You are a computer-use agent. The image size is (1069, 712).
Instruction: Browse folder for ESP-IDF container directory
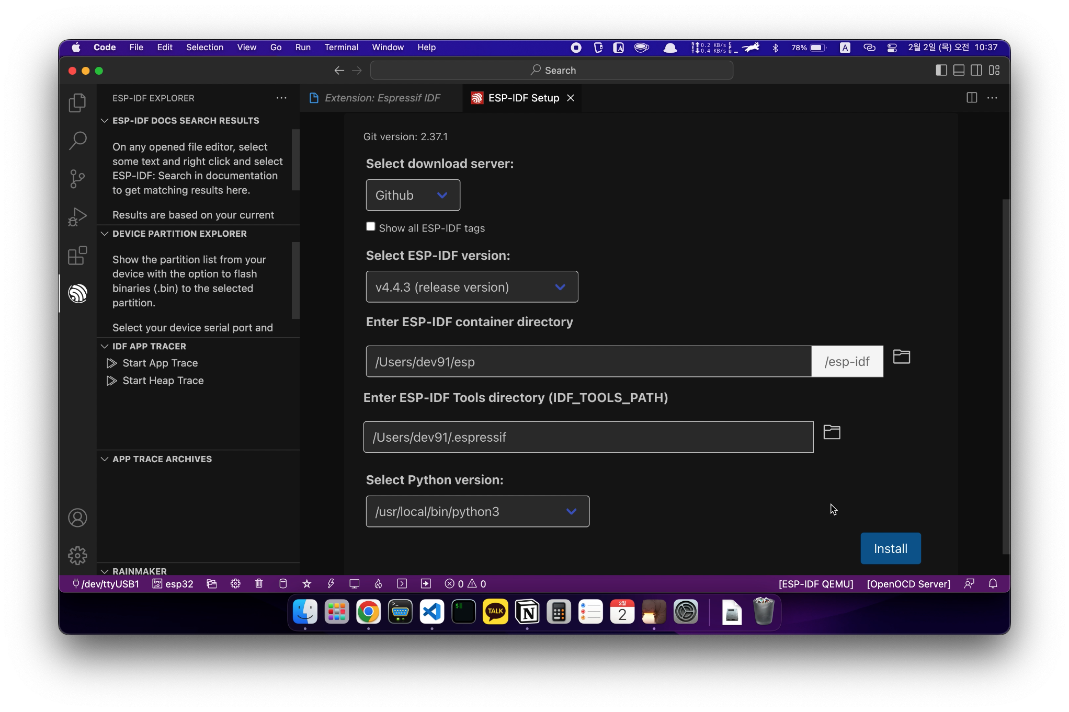(901, 357)
